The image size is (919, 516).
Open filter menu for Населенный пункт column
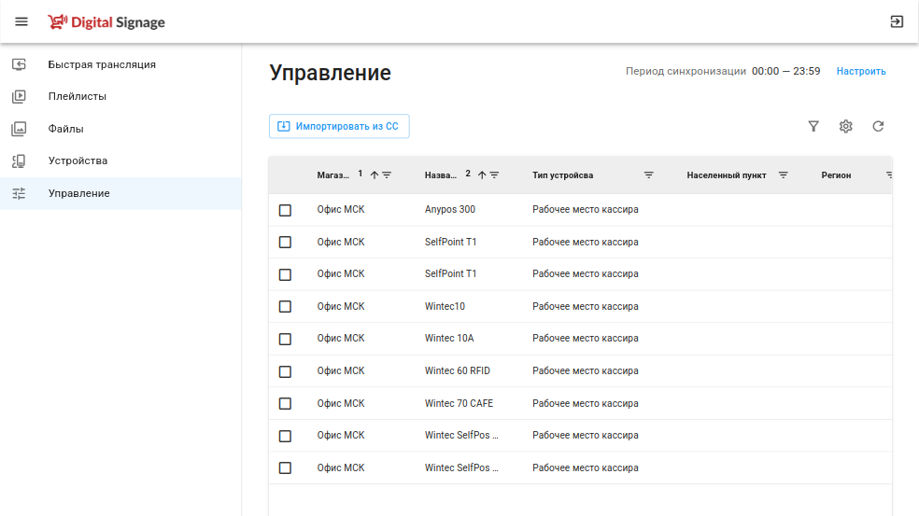(x=784, y=175)
